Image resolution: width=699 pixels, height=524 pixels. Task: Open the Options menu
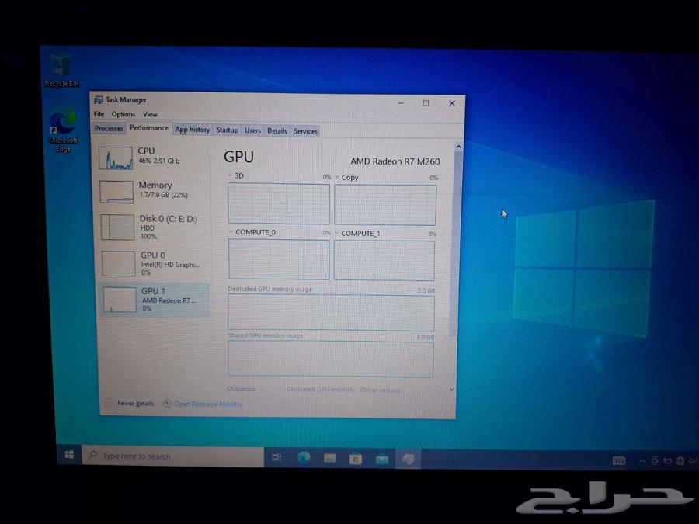[x=123, y=114]
